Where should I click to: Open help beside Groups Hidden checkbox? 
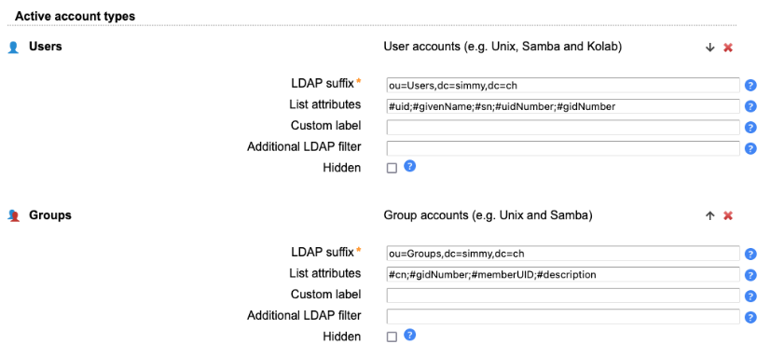click(x=410, y=335)
